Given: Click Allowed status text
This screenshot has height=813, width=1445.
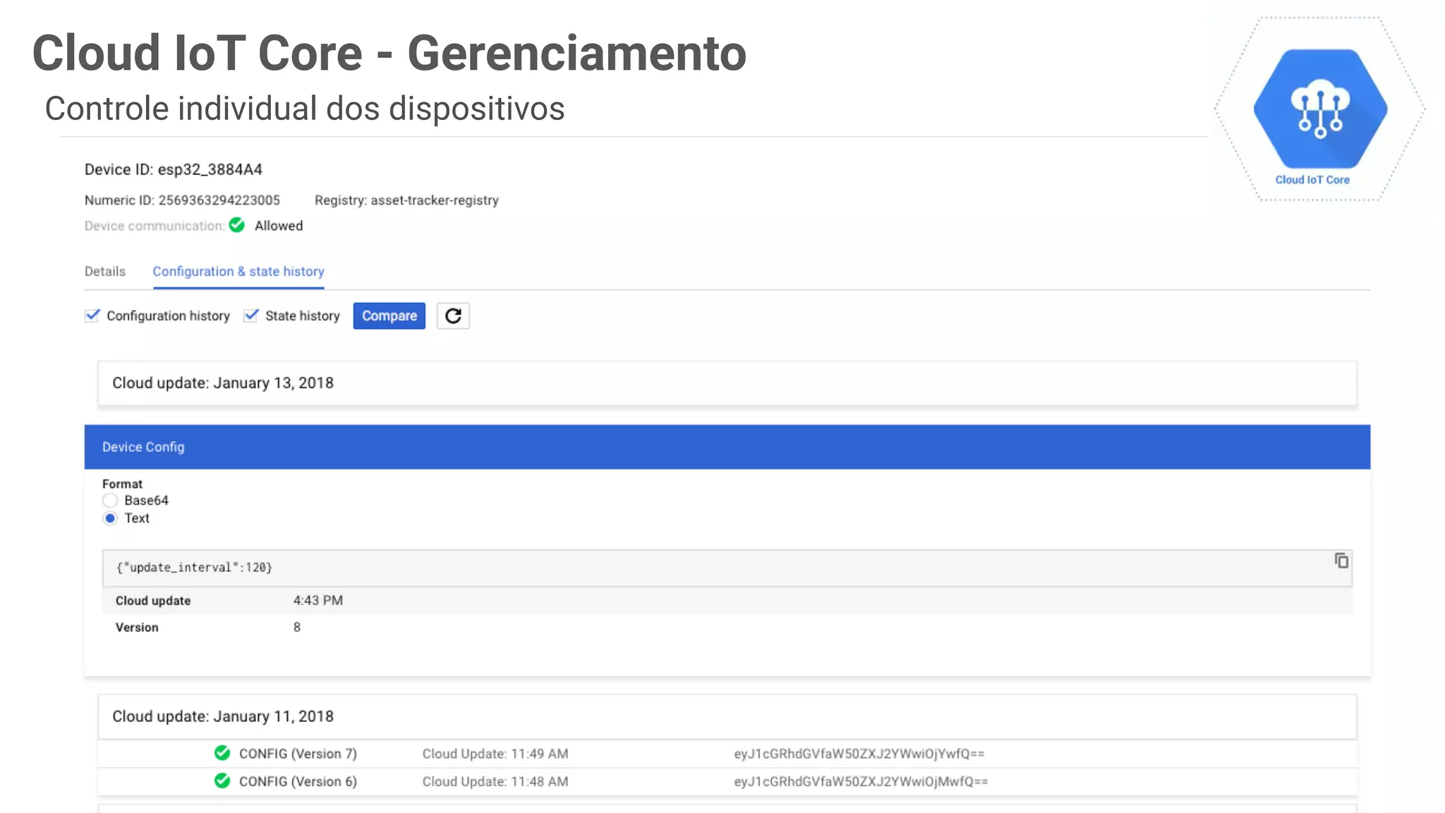Looking at the screenshot, I should point(279,226).
